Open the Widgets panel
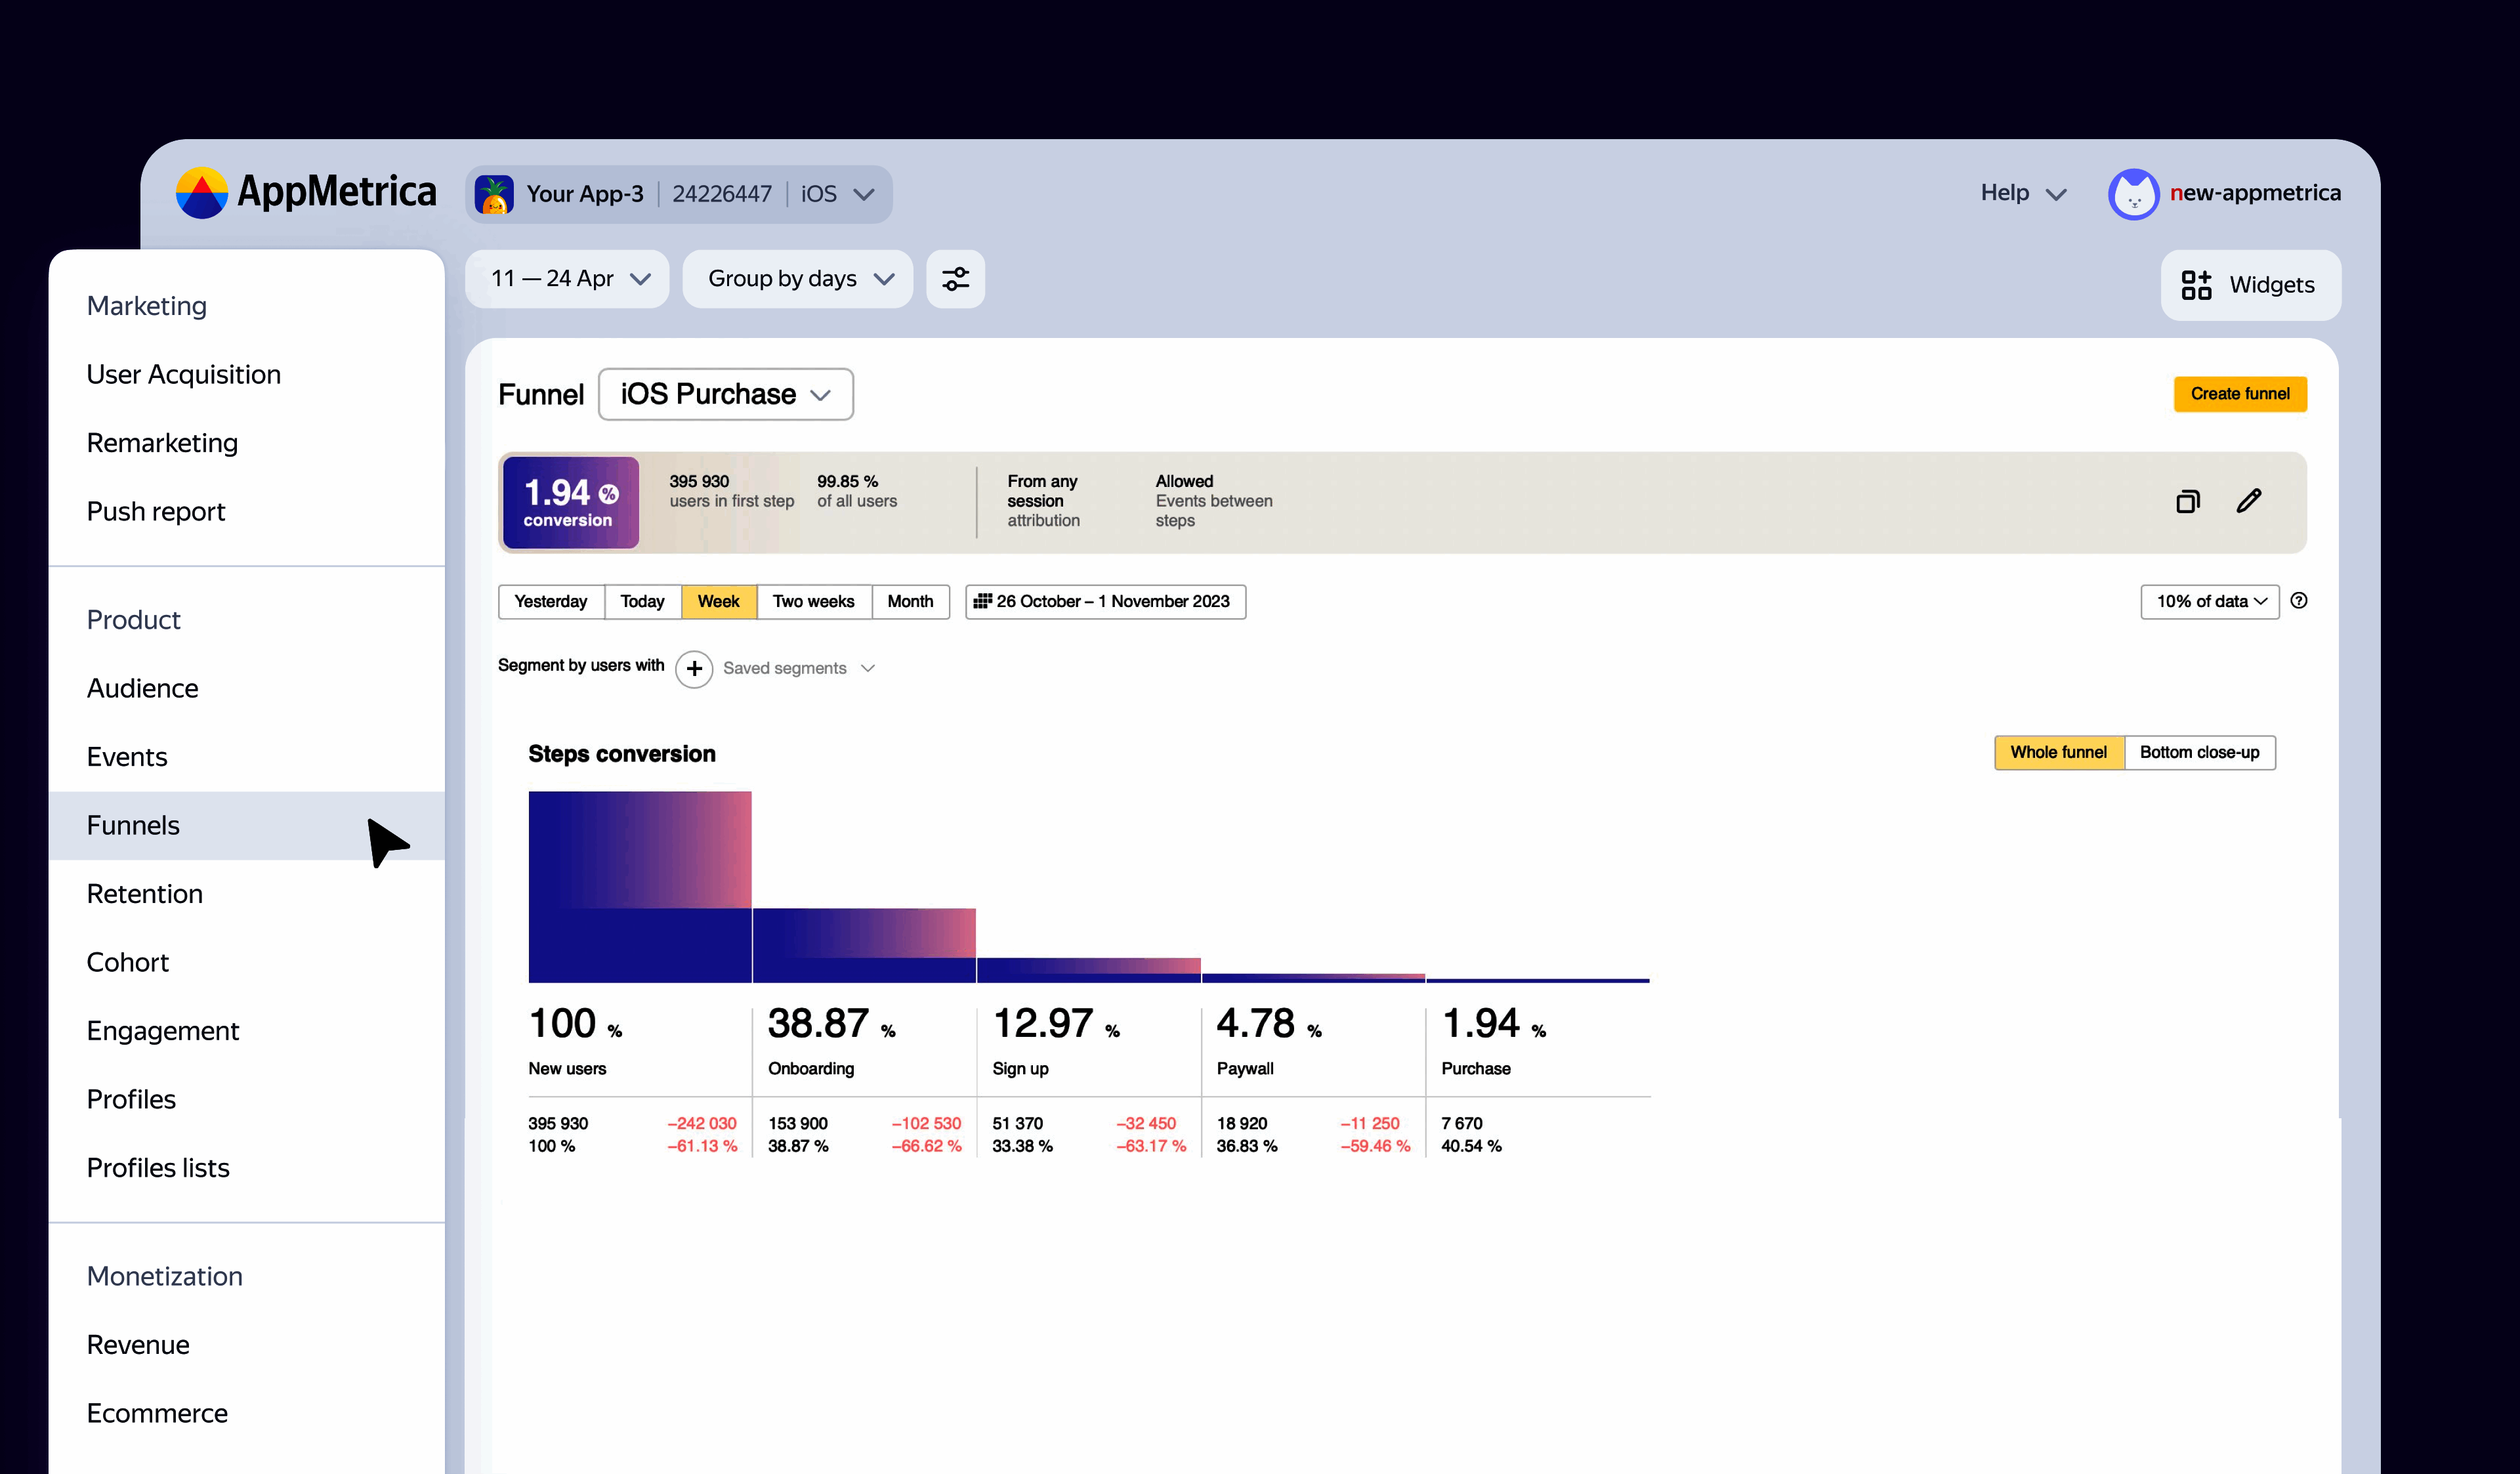This screenshot has height=1474, width=2520. click(x=2250, y=285)
